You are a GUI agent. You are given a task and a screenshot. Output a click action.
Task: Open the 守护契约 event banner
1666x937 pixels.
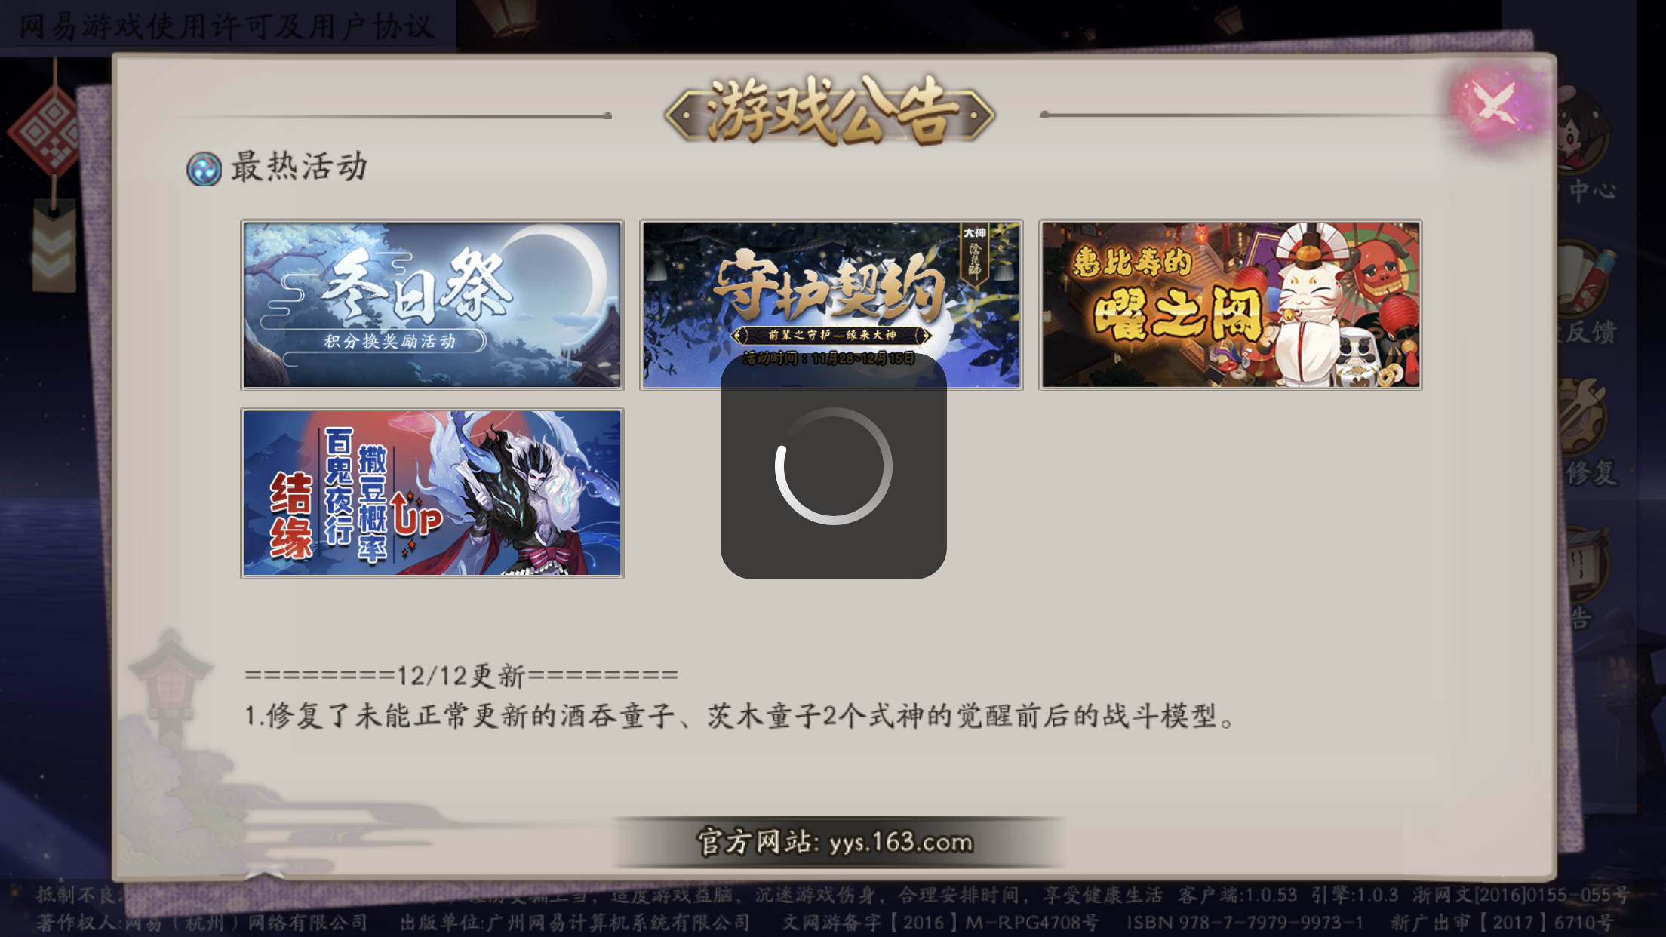tap(831, 305)
